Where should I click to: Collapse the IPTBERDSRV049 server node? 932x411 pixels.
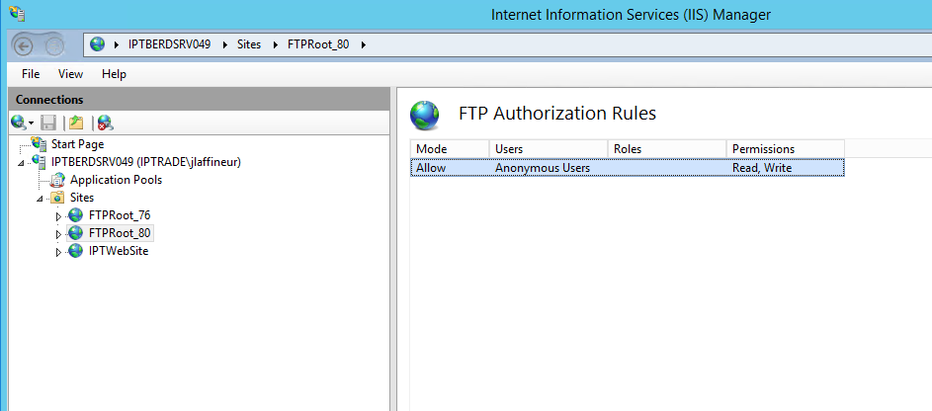[x=22, y=163]
